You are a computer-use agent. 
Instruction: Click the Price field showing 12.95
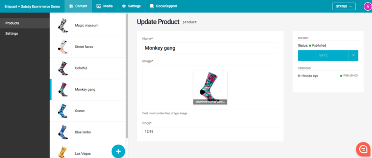pyautogui.click(x=210, y=132)
